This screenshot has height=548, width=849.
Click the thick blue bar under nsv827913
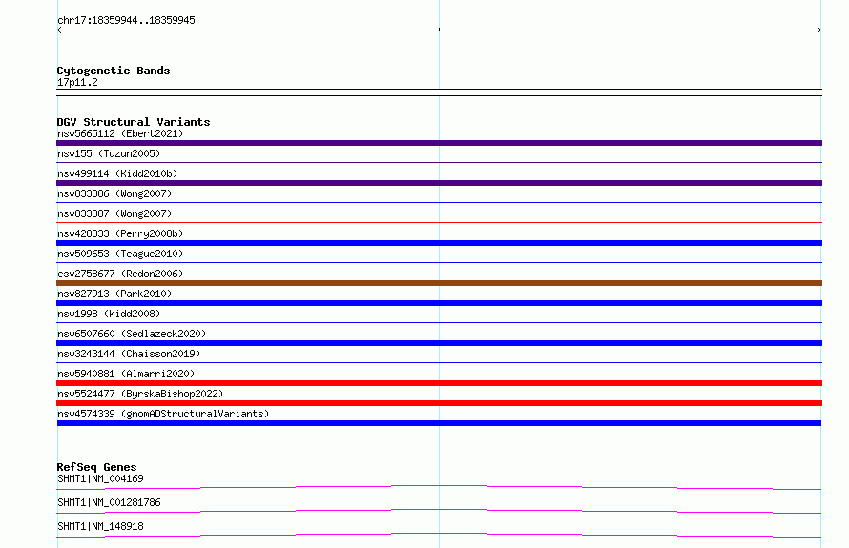(x=439, y=303)
